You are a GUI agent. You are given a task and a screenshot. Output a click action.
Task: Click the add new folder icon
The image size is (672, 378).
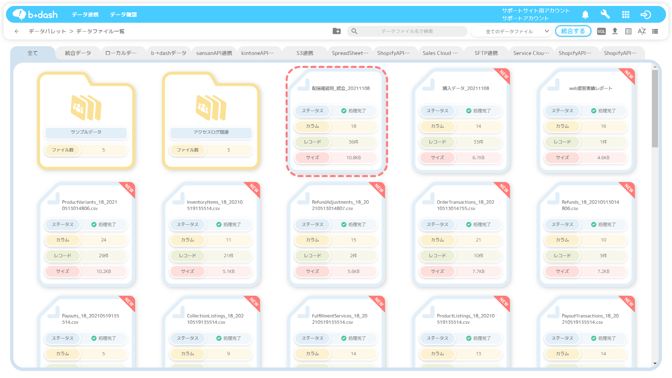[337, 31]
